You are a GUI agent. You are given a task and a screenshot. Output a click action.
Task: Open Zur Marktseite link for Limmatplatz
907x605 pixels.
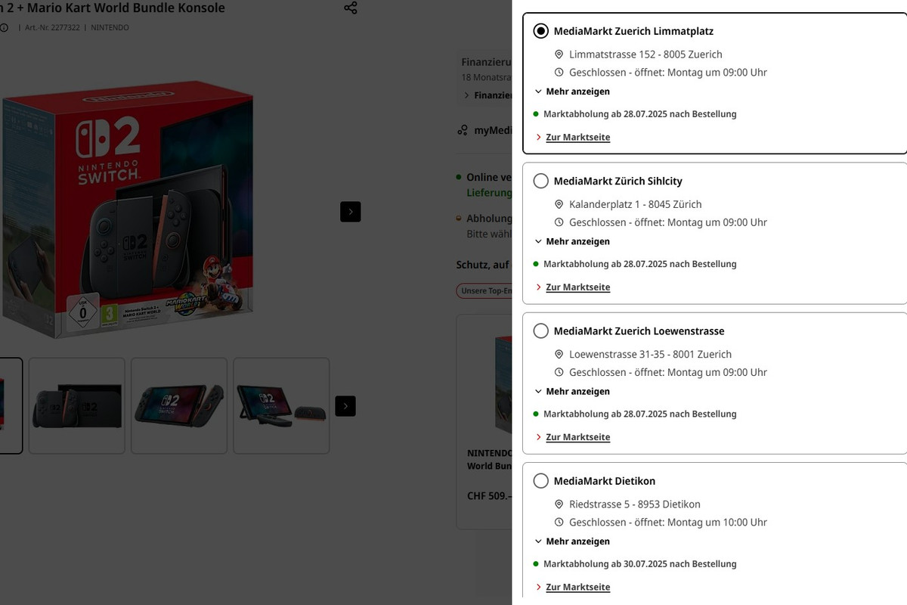(x=577, y=137)
